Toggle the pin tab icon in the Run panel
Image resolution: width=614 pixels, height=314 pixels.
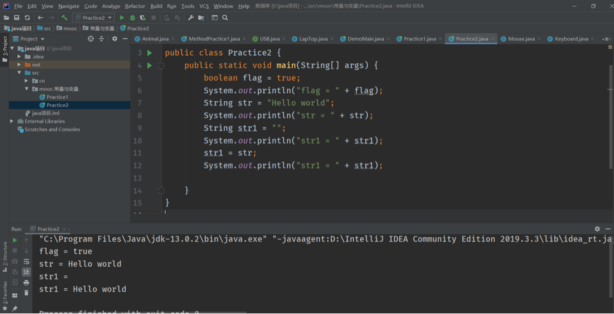pyautogui.click(x=15, y=308)
